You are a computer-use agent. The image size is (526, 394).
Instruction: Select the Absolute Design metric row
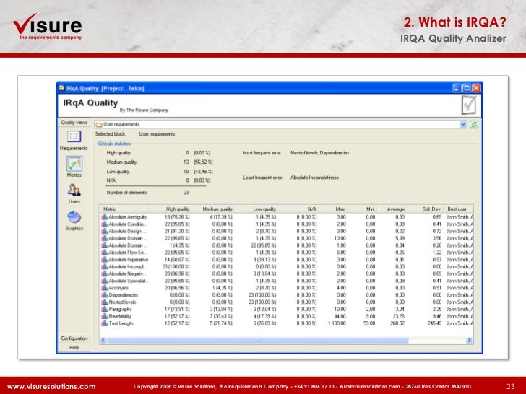[286, 231]
